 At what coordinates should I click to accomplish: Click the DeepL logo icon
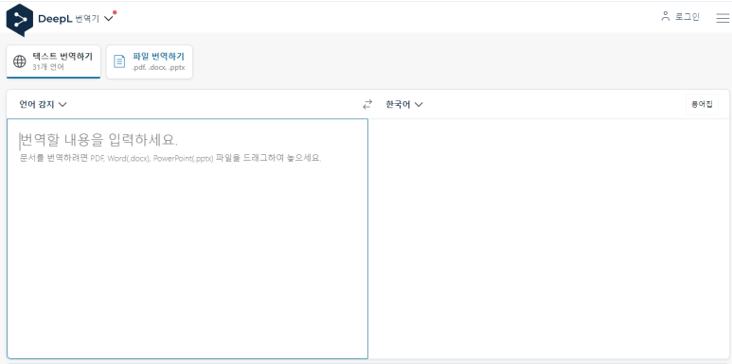tap(20, 20)
